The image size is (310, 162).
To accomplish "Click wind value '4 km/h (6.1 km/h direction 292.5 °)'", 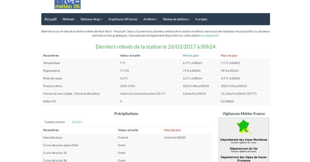I will (x=143, y=94).
